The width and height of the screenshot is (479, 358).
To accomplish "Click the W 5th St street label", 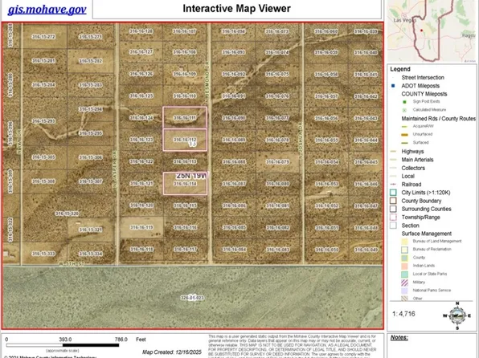I will click(72, 263).
